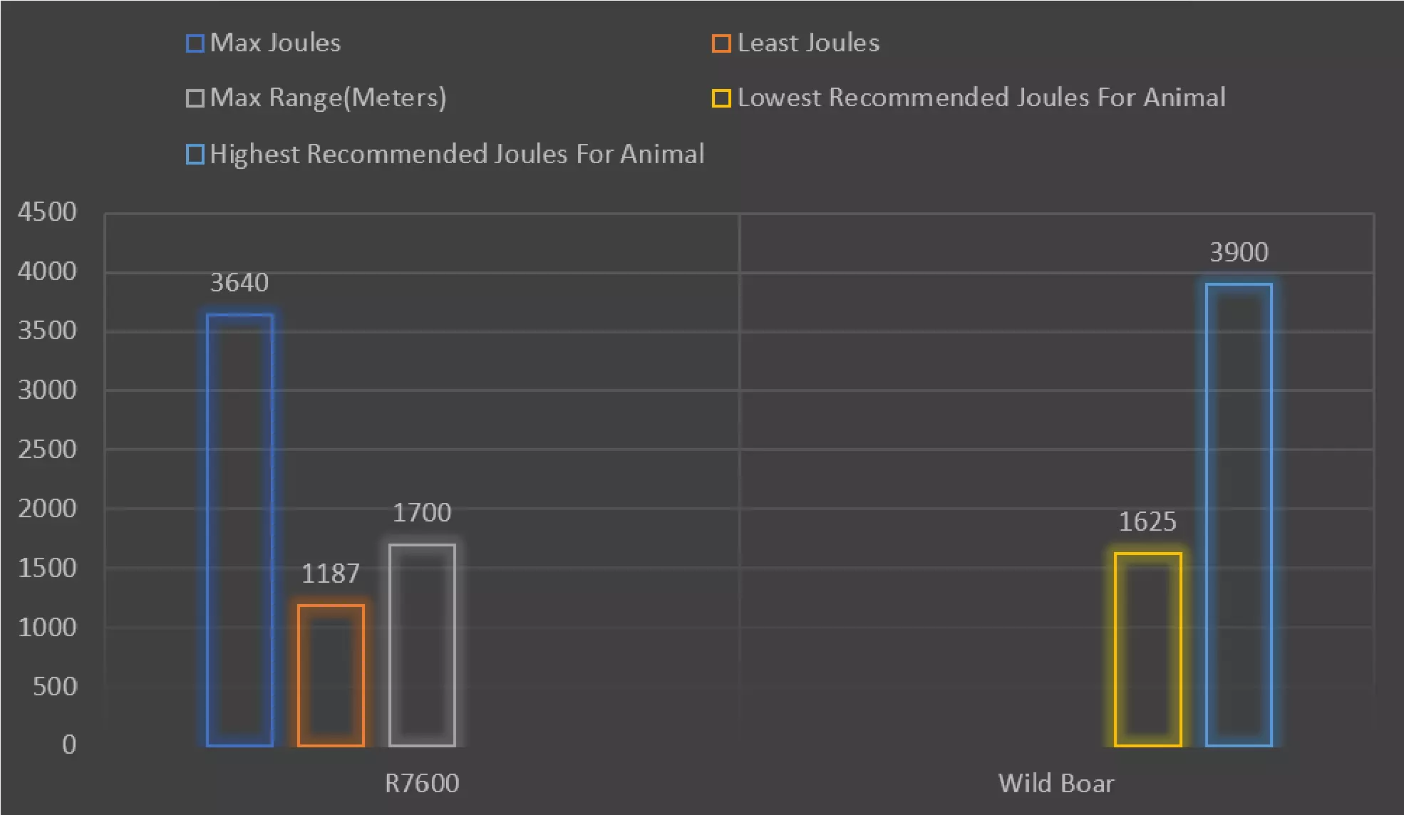Click the 4500 value axis label
The height and width of the screenshot is (815, 1404).
pos(47,212)
